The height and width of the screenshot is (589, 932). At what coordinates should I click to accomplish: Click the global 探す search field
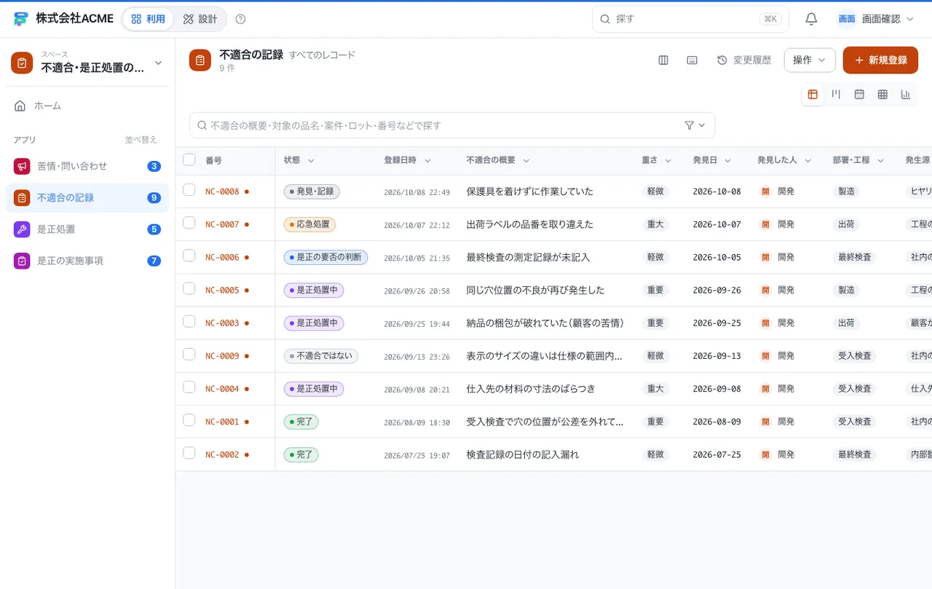pos(690,19)
